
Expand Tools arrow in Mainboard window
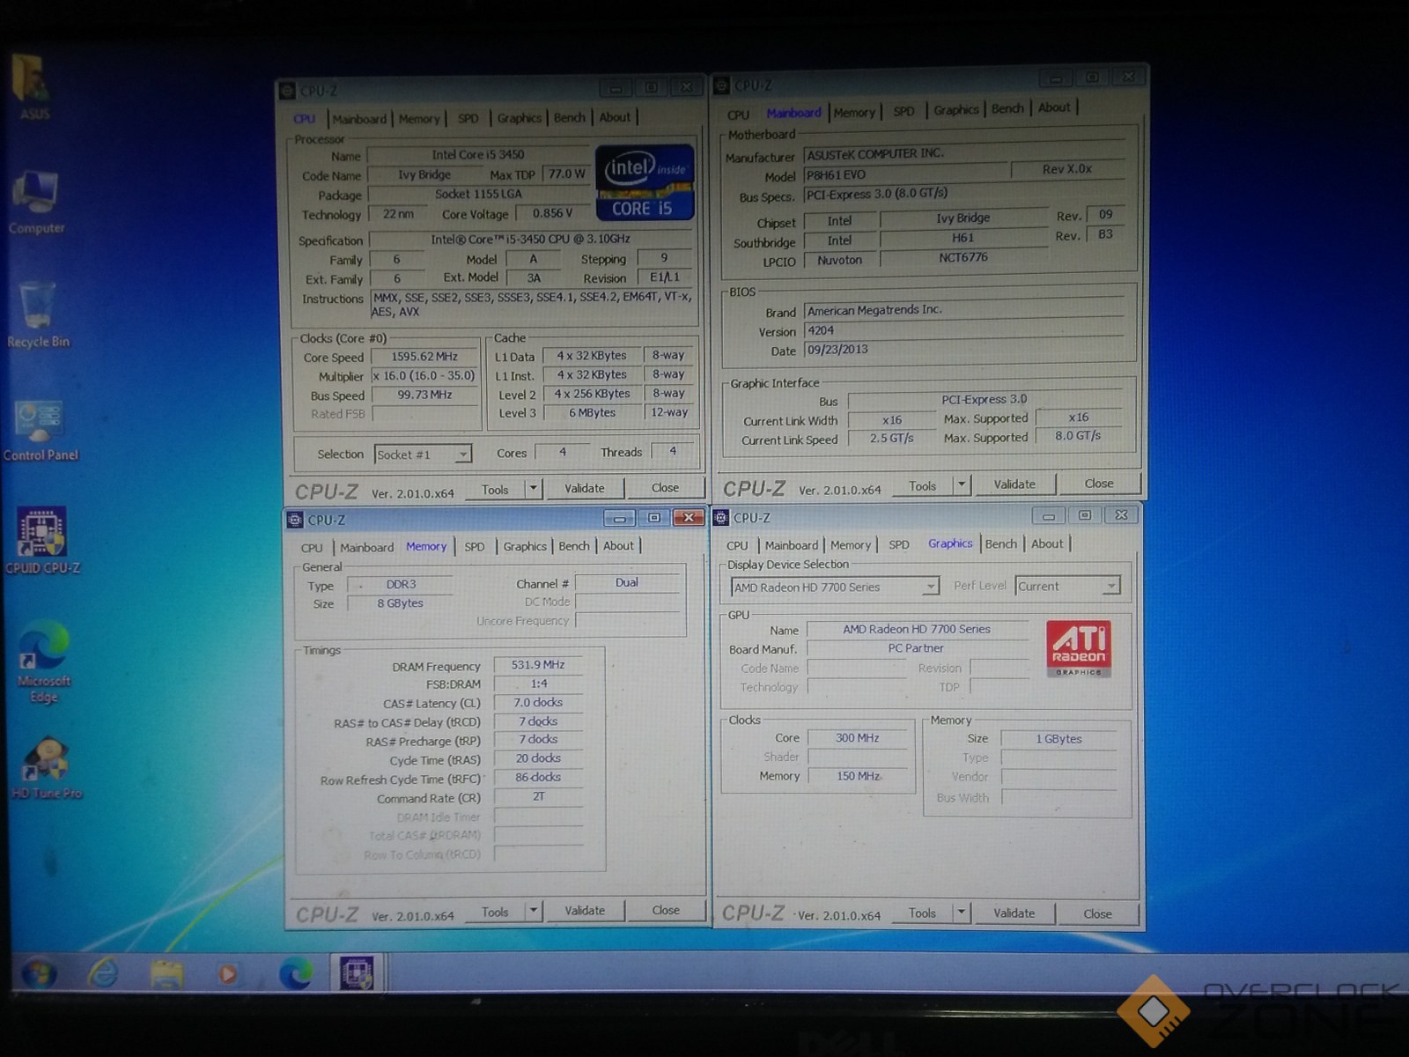[x=962, y=484]
